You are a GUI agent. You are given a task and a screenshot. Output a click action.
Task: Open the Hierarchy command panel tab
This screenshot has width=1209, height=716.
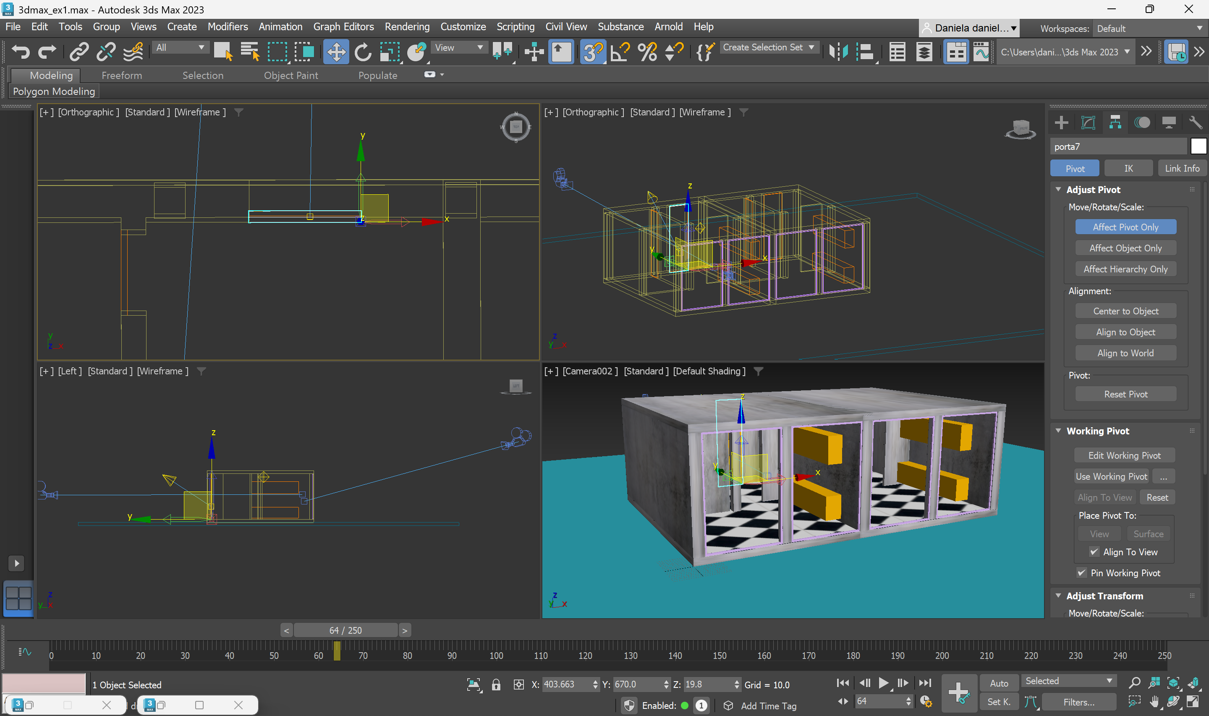(x=1115, y=123)
